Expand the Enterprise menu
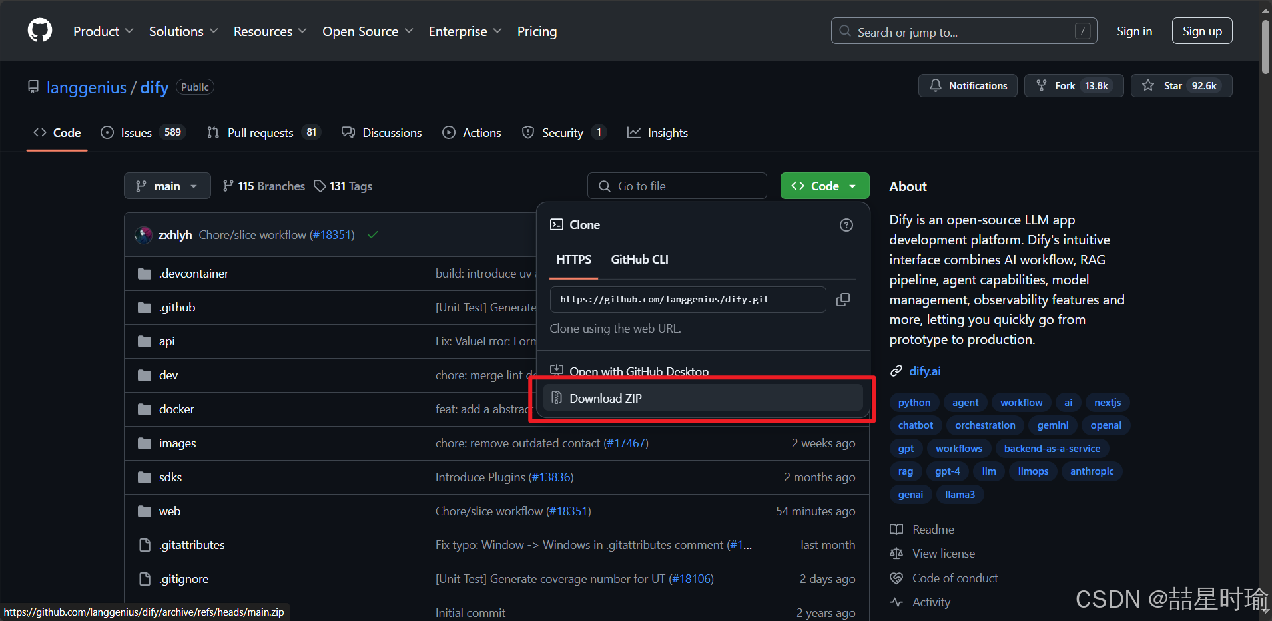 (465, 31)
